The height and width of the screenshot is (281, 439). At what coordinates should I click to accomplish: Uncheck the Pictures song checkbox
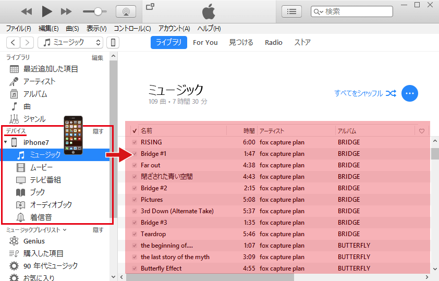pyautogui.click(x=135, y=200)
